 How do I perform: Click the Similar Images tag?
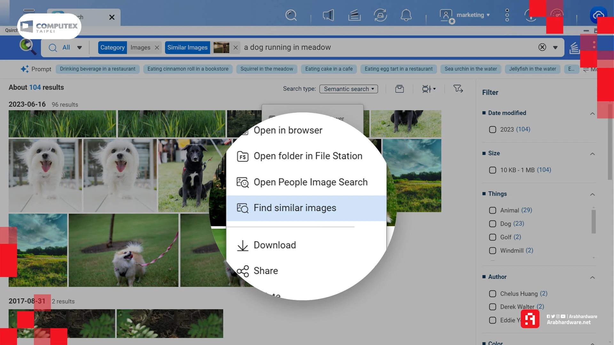[x=187, y=48]
